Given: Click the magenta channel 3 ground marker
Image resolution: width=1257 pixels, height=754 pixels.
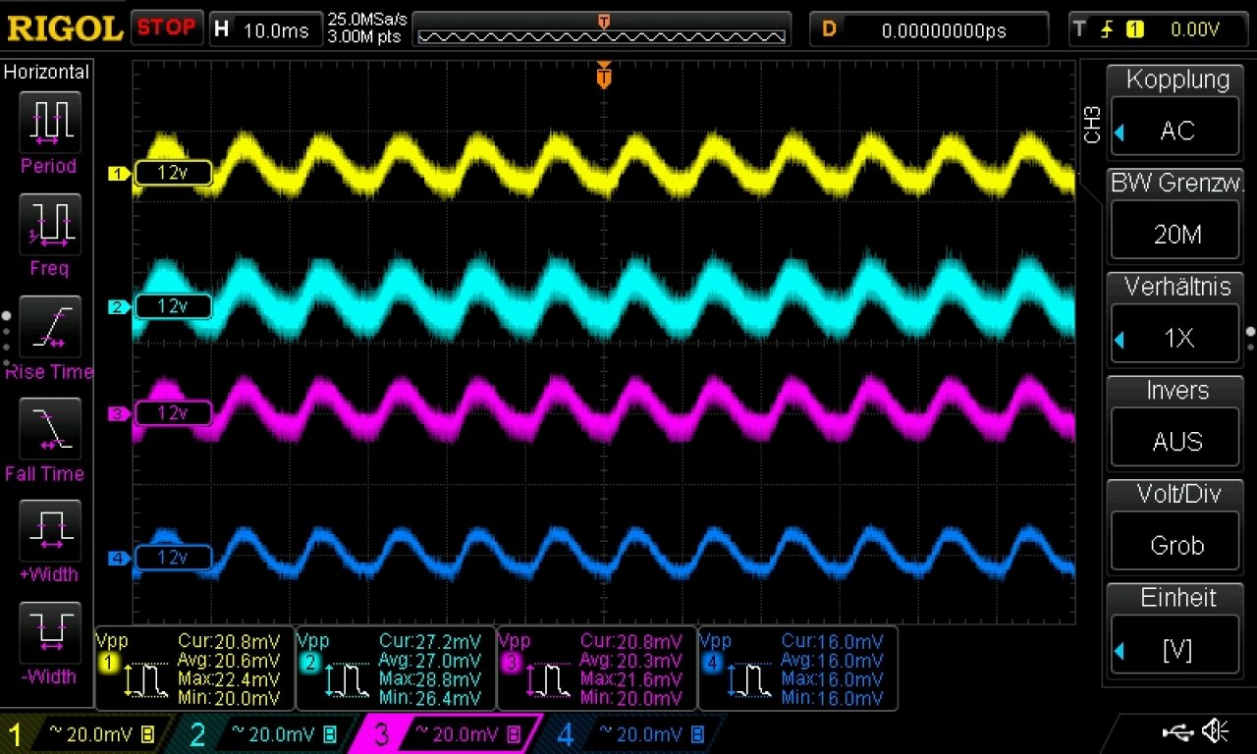Looking at the screenshot, I should tap(119, 413).
